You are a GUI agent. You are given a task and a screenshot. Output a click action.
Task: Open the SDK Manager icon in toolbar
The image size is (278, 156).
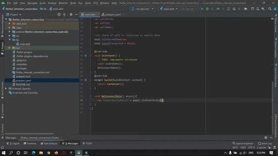click(263, 9)
